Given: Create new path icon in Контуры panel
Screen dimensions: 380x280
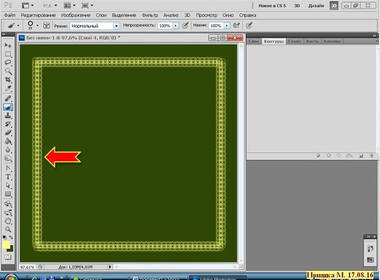Looking at the screenshot, I should point(360,156).
